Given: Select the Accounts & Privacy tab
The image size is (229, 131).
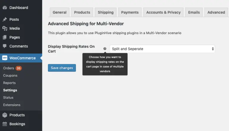Looking at the screenshot, I should (x=163, y=12).
